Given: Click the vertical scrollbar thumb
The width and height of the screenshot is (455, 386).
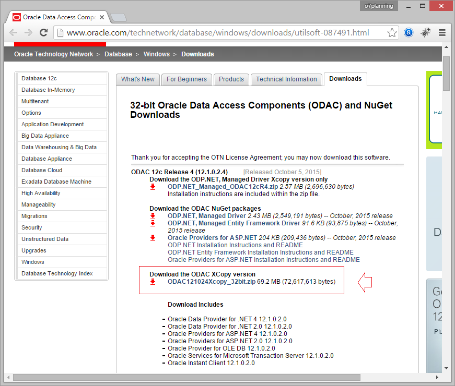Looking at the screenshot, I should [446, 74].
